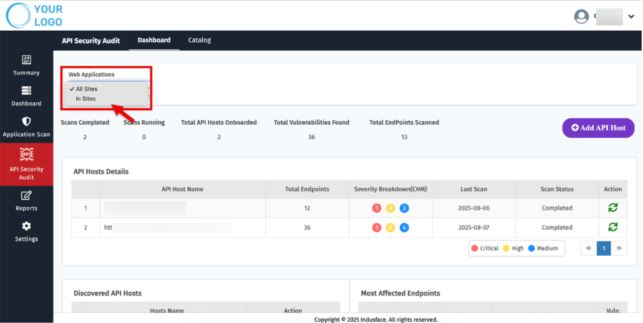Click the Last Scan column header

[473, 189]
